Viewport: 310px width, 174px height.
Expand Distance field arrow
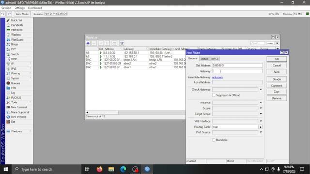(x=261, y=102)
